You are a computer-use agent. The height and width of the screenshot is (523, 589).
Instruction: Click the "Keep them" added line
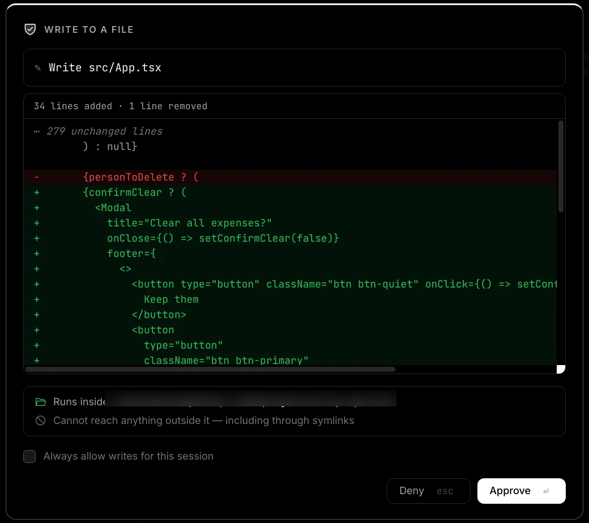point(291,299)
